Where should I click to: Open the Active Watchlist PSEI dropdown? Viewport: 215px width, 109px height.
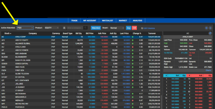coord(25,28)
